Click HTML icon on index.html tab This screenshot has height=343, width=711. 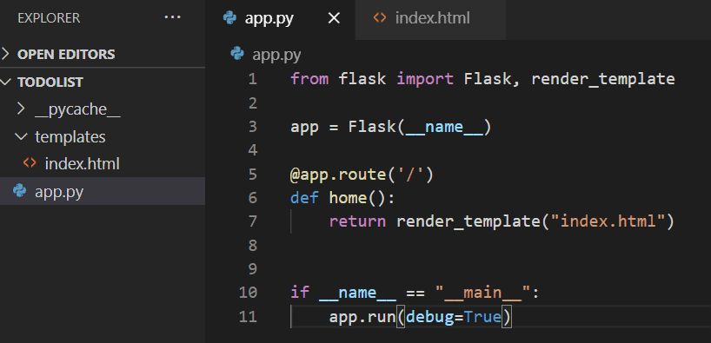coord(380,18)
